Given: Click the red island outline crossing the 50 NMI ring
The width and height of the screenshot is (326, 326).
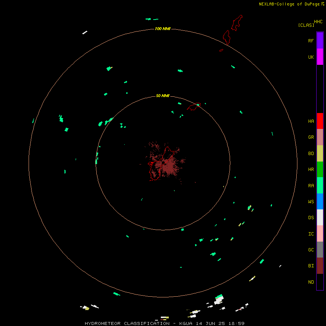Looking at the screenshot, I should coord(194,106).
